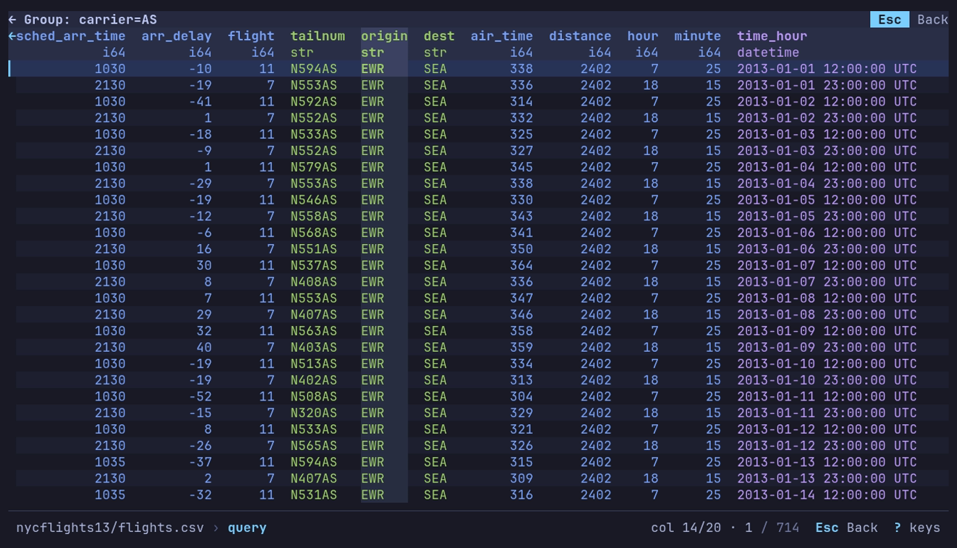Click tailnum cell N531AS
This screenshot has height=548, width=957.
point(314,494)
